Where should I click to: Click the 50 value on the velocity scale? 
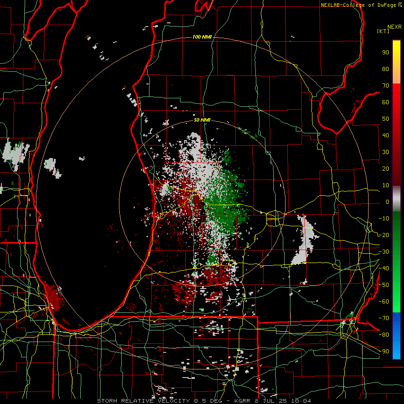(386, 119)
